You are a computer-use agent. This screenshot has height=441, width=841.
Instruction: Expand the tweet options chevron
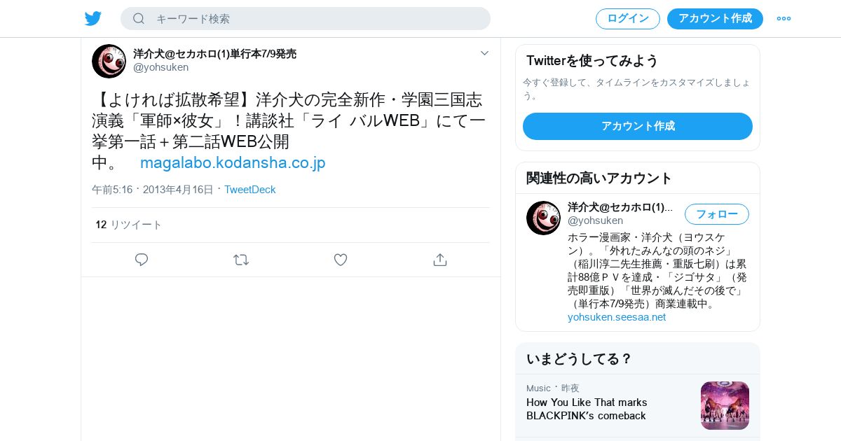(x=484, y=53)
